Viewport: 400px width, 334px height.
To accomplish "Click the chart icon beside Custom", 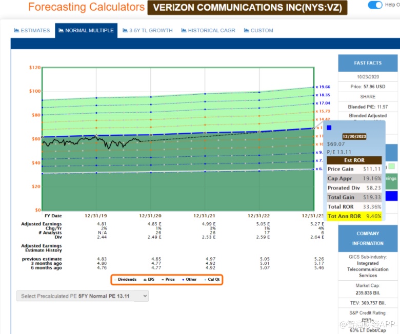I will tap(247, 31).
